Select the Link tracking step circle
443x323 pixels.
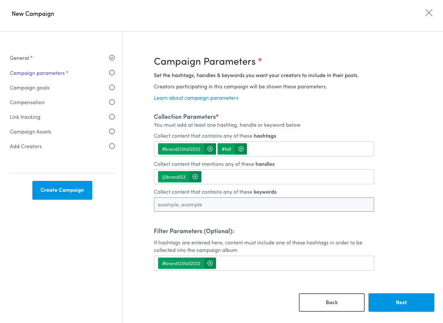pyautogui.click(x=112, y=117)
